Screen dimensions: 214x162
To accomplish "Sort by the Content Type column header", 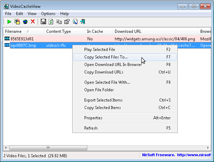I will click(x=64, y=31).
